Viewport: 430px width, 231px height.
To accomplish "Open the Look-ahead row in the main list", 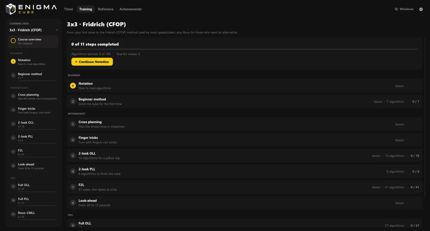I will click(x=245, y=203).
